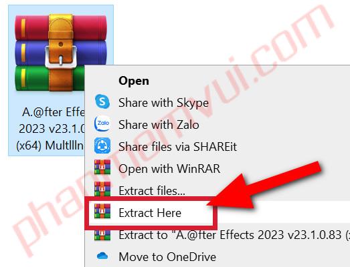Click the gold buckle on the RAR thumbnail

pyautogui.click(x=60, y=52)
